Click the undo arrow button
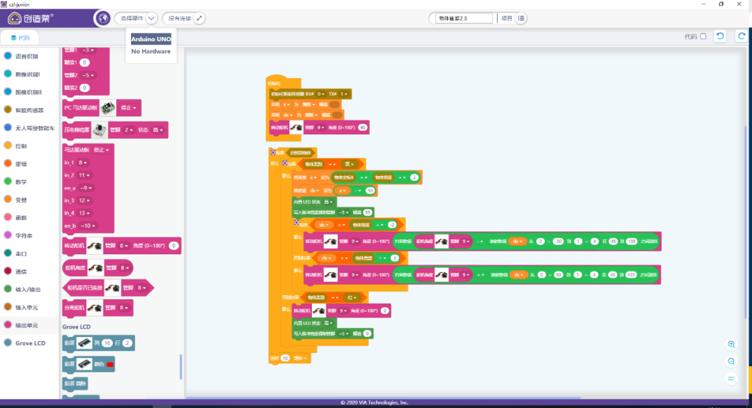Image resolution: width=752 pixels, height=408 pixels. (720, 36)
